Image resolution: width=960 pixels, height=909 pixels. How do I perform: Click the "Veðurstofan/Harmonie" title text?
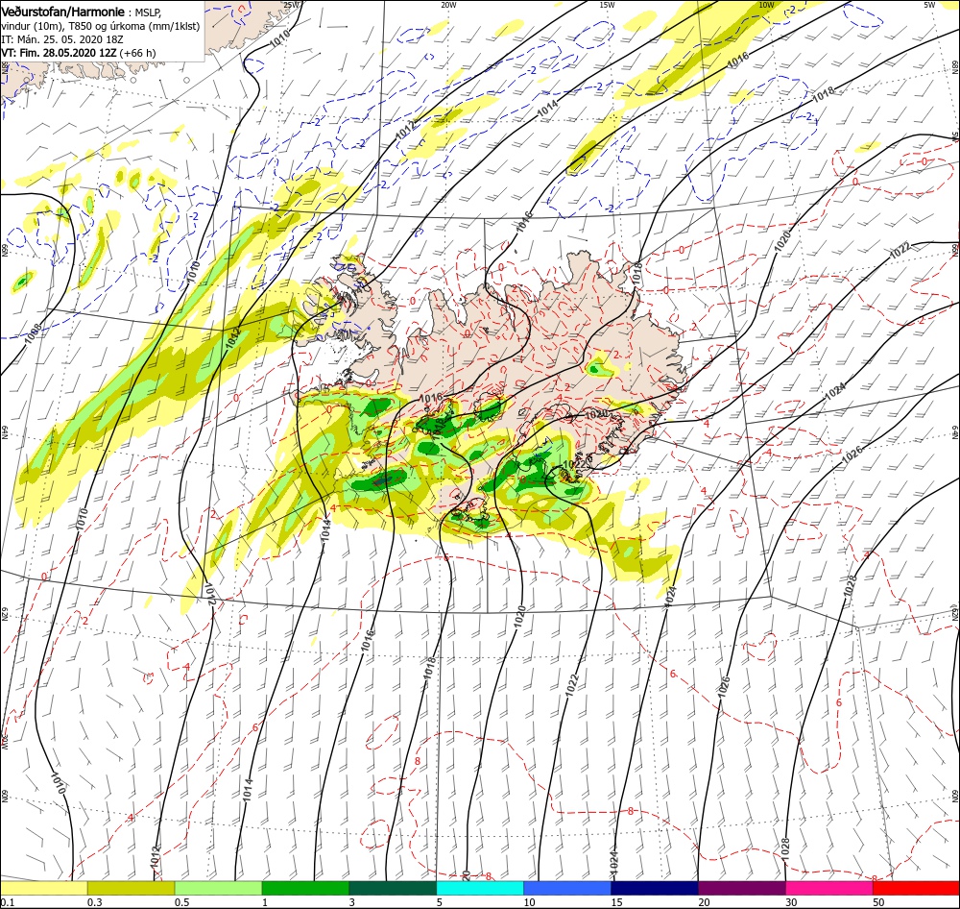[x=63, y=12]
